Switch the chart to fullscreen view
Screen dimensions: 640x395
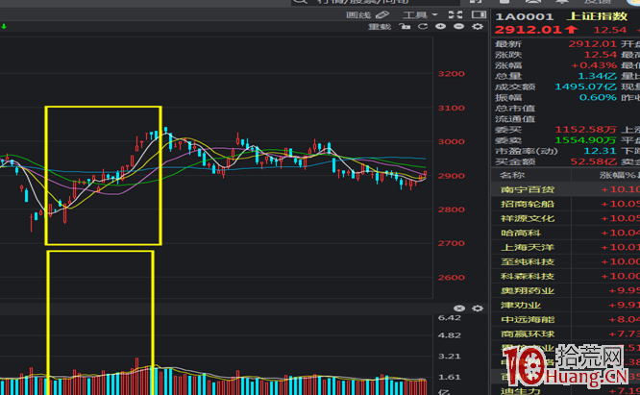(x=455, y=15)
